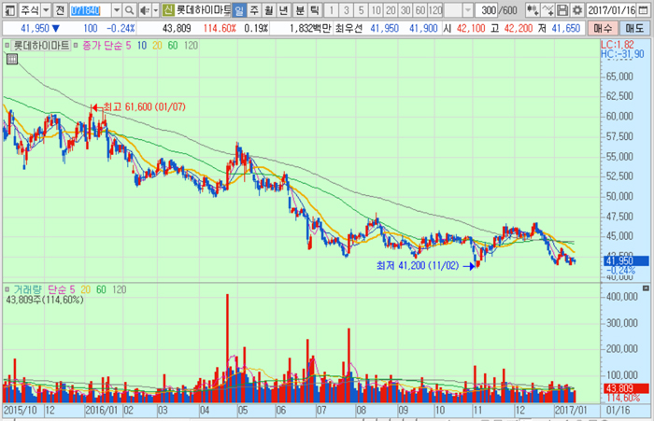This screenshot has height=421, width=654.
Task: Click the top-left window layout icon
Action: (x=8, y=10)
